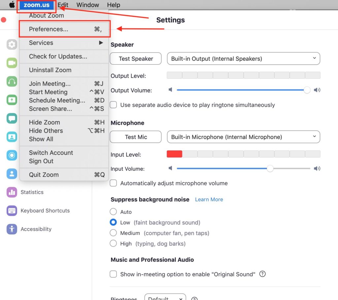Choose Hide Zoom menu item
338x300 pixels.
coord(64,122)
